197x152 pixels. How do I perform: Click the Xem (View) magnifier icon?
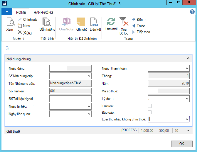(x=11, y=22)
